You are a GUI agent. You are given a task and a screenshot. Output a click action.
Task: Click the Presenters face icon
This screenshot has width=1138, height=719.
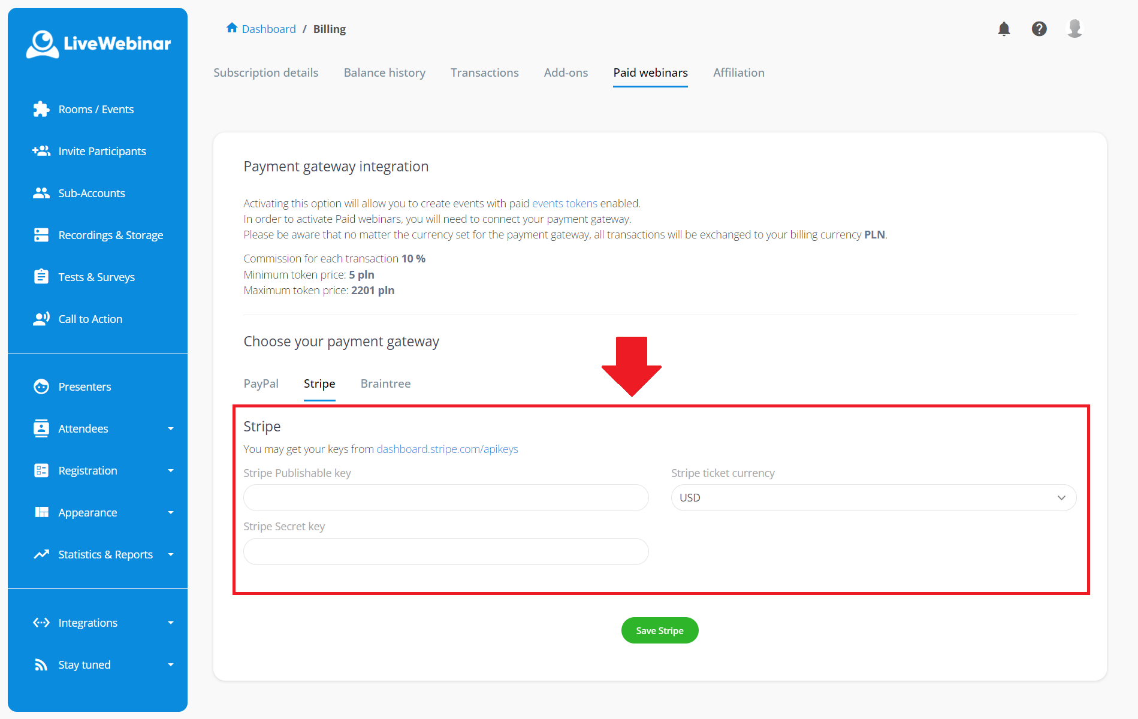(x=41, y=386)
